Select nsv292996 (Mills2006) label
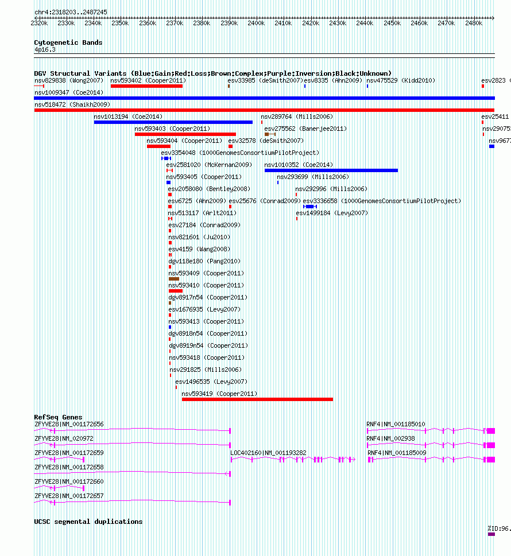Image resolution: width=511 pixels, height=556 pixels. click(x=331, y=189)
